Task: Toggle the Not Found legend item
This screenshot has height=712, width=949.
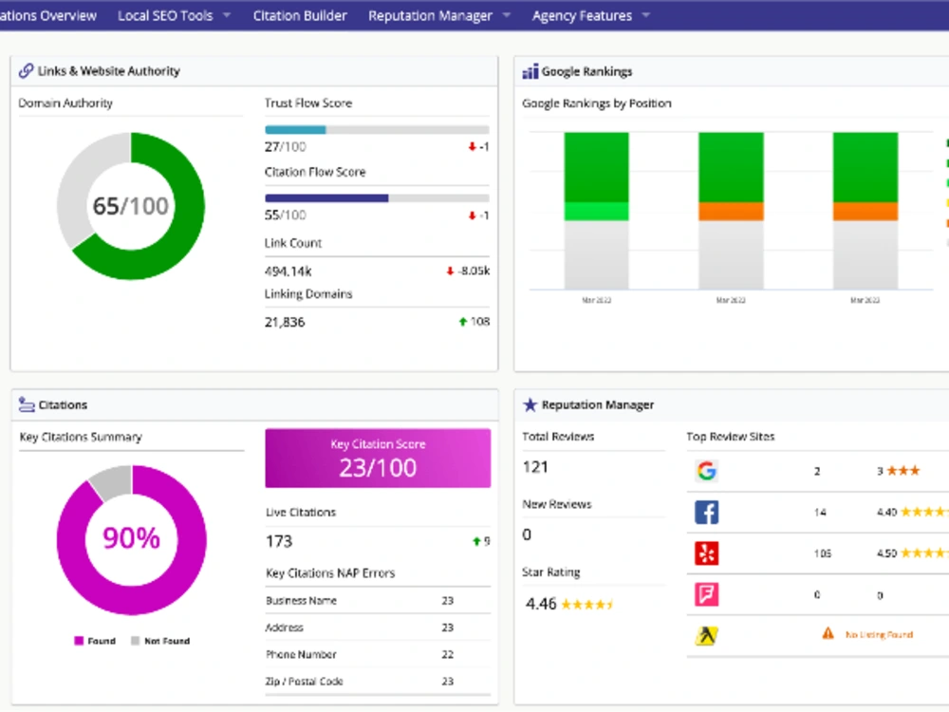Action: [160, 641]
